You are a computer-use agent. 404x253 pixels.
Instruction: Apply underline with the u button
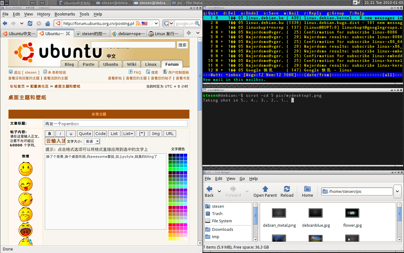coord(71,133)
